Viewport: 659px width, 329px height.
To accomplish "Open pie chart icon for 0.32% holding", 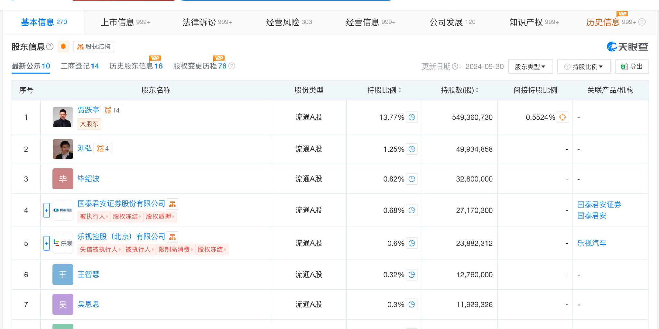I will pyautogui.click(x=412, y=275).
